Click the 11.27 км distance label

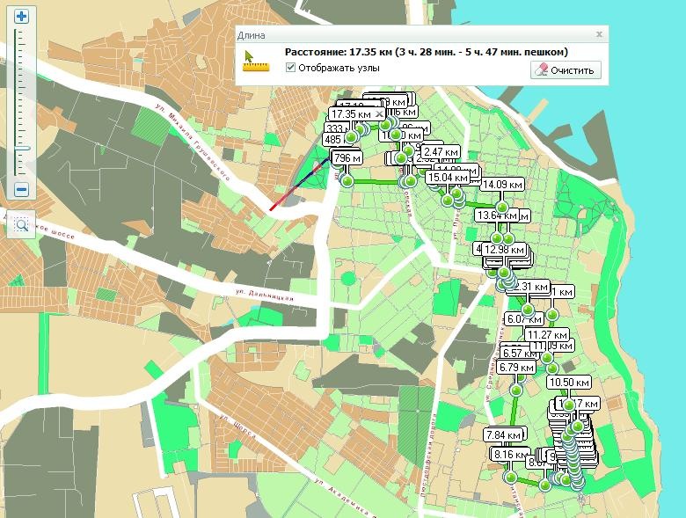pyautogui.click(x=545, y=334)
